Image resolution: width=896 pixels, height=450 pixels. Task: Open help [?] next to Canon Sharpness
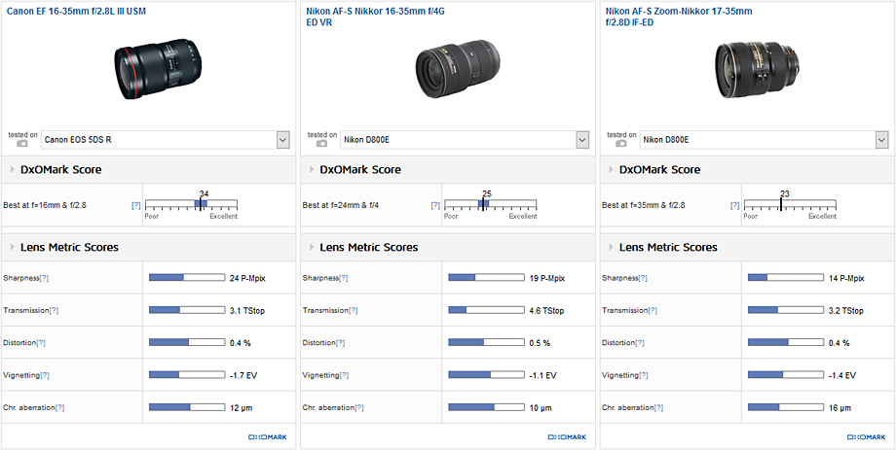[x=44, y=278]
